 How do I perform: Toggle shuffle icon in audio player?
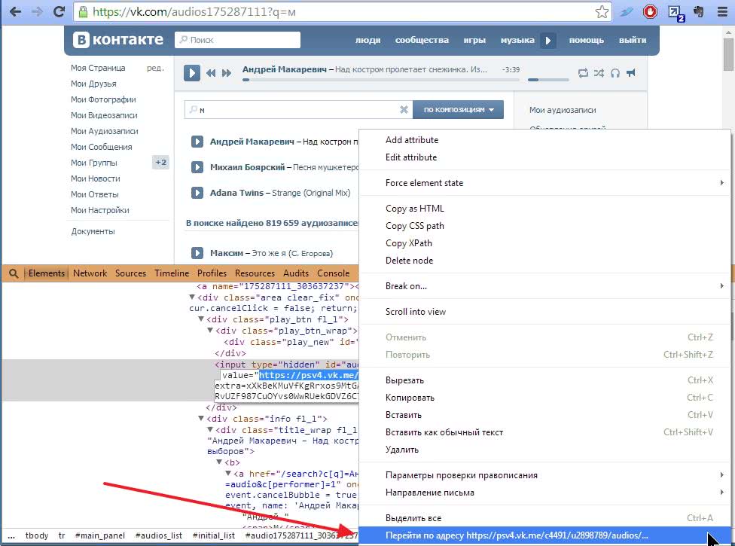coord(599,72)
